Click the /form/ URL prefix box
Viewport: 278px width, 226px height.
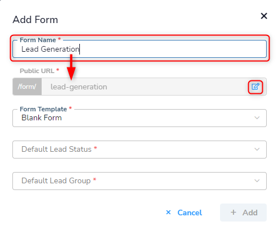27,87
